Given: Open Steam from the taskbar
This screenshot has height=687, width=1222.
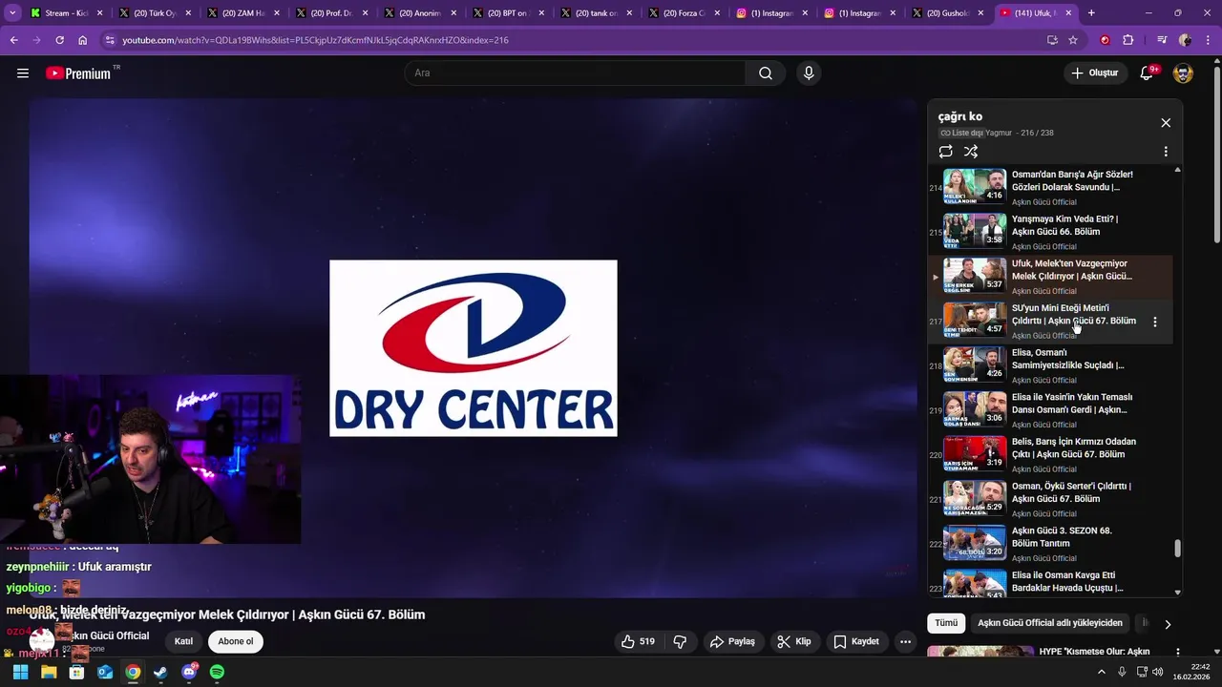Looking at the screenshot, I should tap(160, 672).
